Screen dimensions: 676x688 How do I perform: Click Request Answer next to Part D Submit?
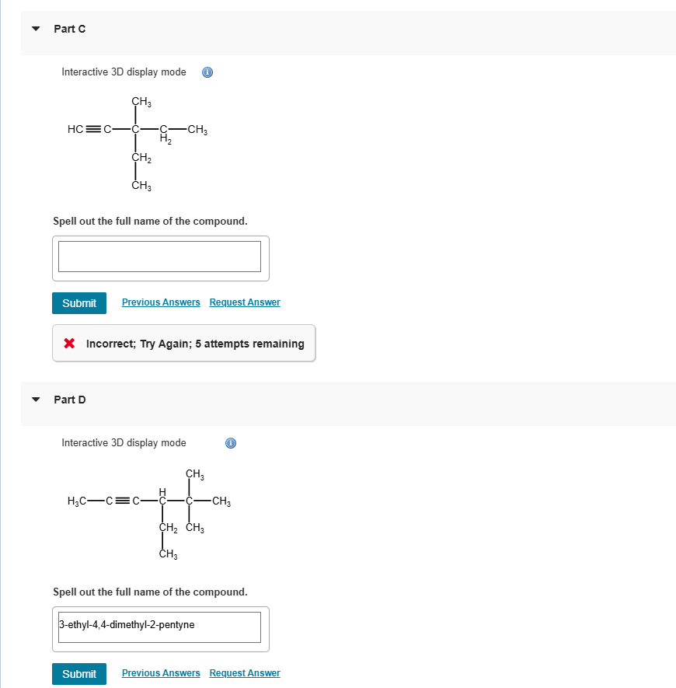click(x=244, y=672)
